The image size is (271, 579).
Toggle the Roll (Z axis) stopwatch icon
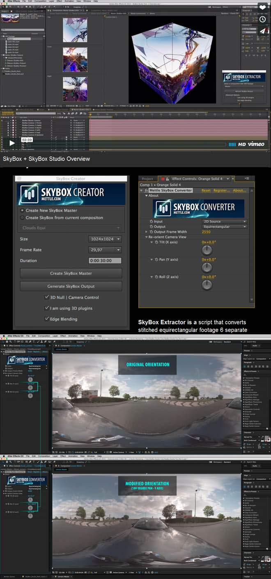[x=156, y=277]
